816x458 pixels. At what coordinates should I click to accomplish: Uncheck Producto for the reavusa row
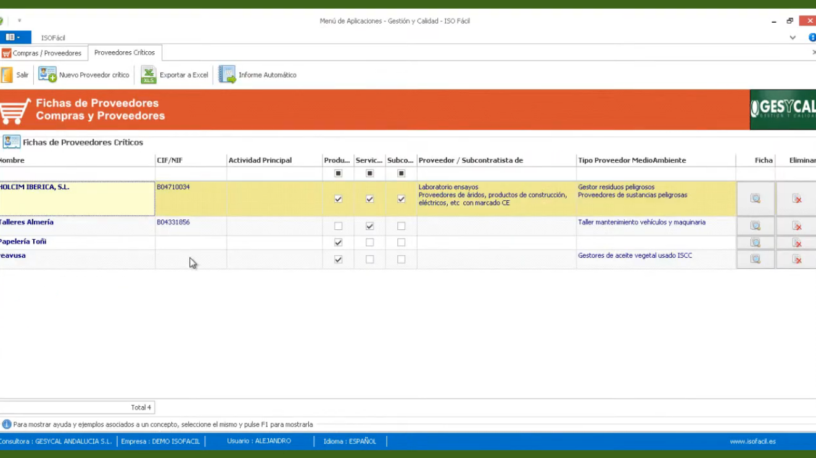point(338,260)
